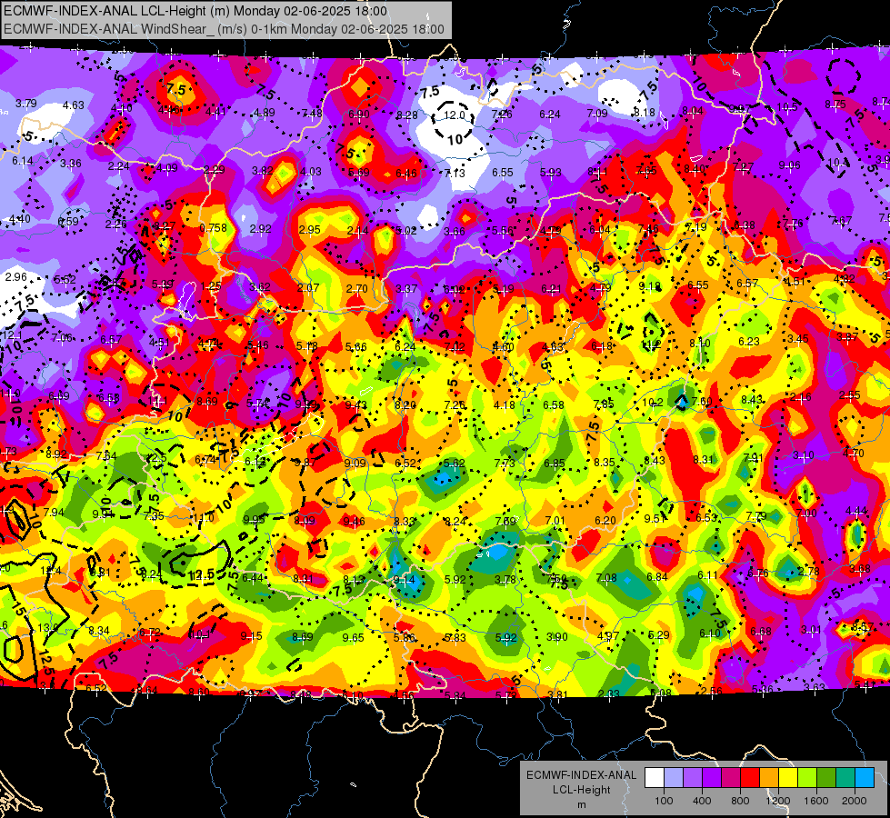Image resolution: width=890 pixels, height=818 pixels.
Task: Click the grid value 7.00
Action: 806,514
